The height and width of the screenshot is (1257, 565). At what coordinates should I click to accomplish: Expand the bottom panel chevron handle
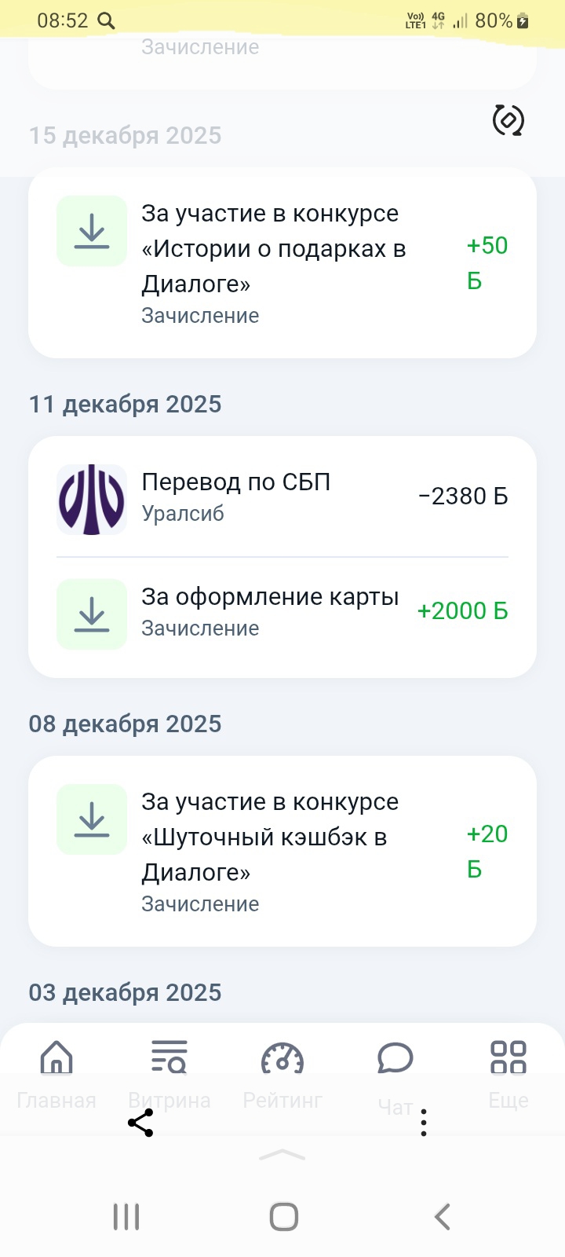pos(282,1154)
